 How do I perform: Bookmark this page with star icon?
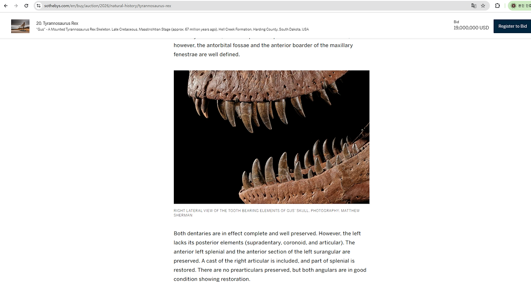(483, 6)
